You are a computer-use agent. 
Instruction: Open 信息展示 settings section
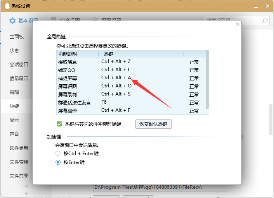pyautogui.click(x=19, y=79)
